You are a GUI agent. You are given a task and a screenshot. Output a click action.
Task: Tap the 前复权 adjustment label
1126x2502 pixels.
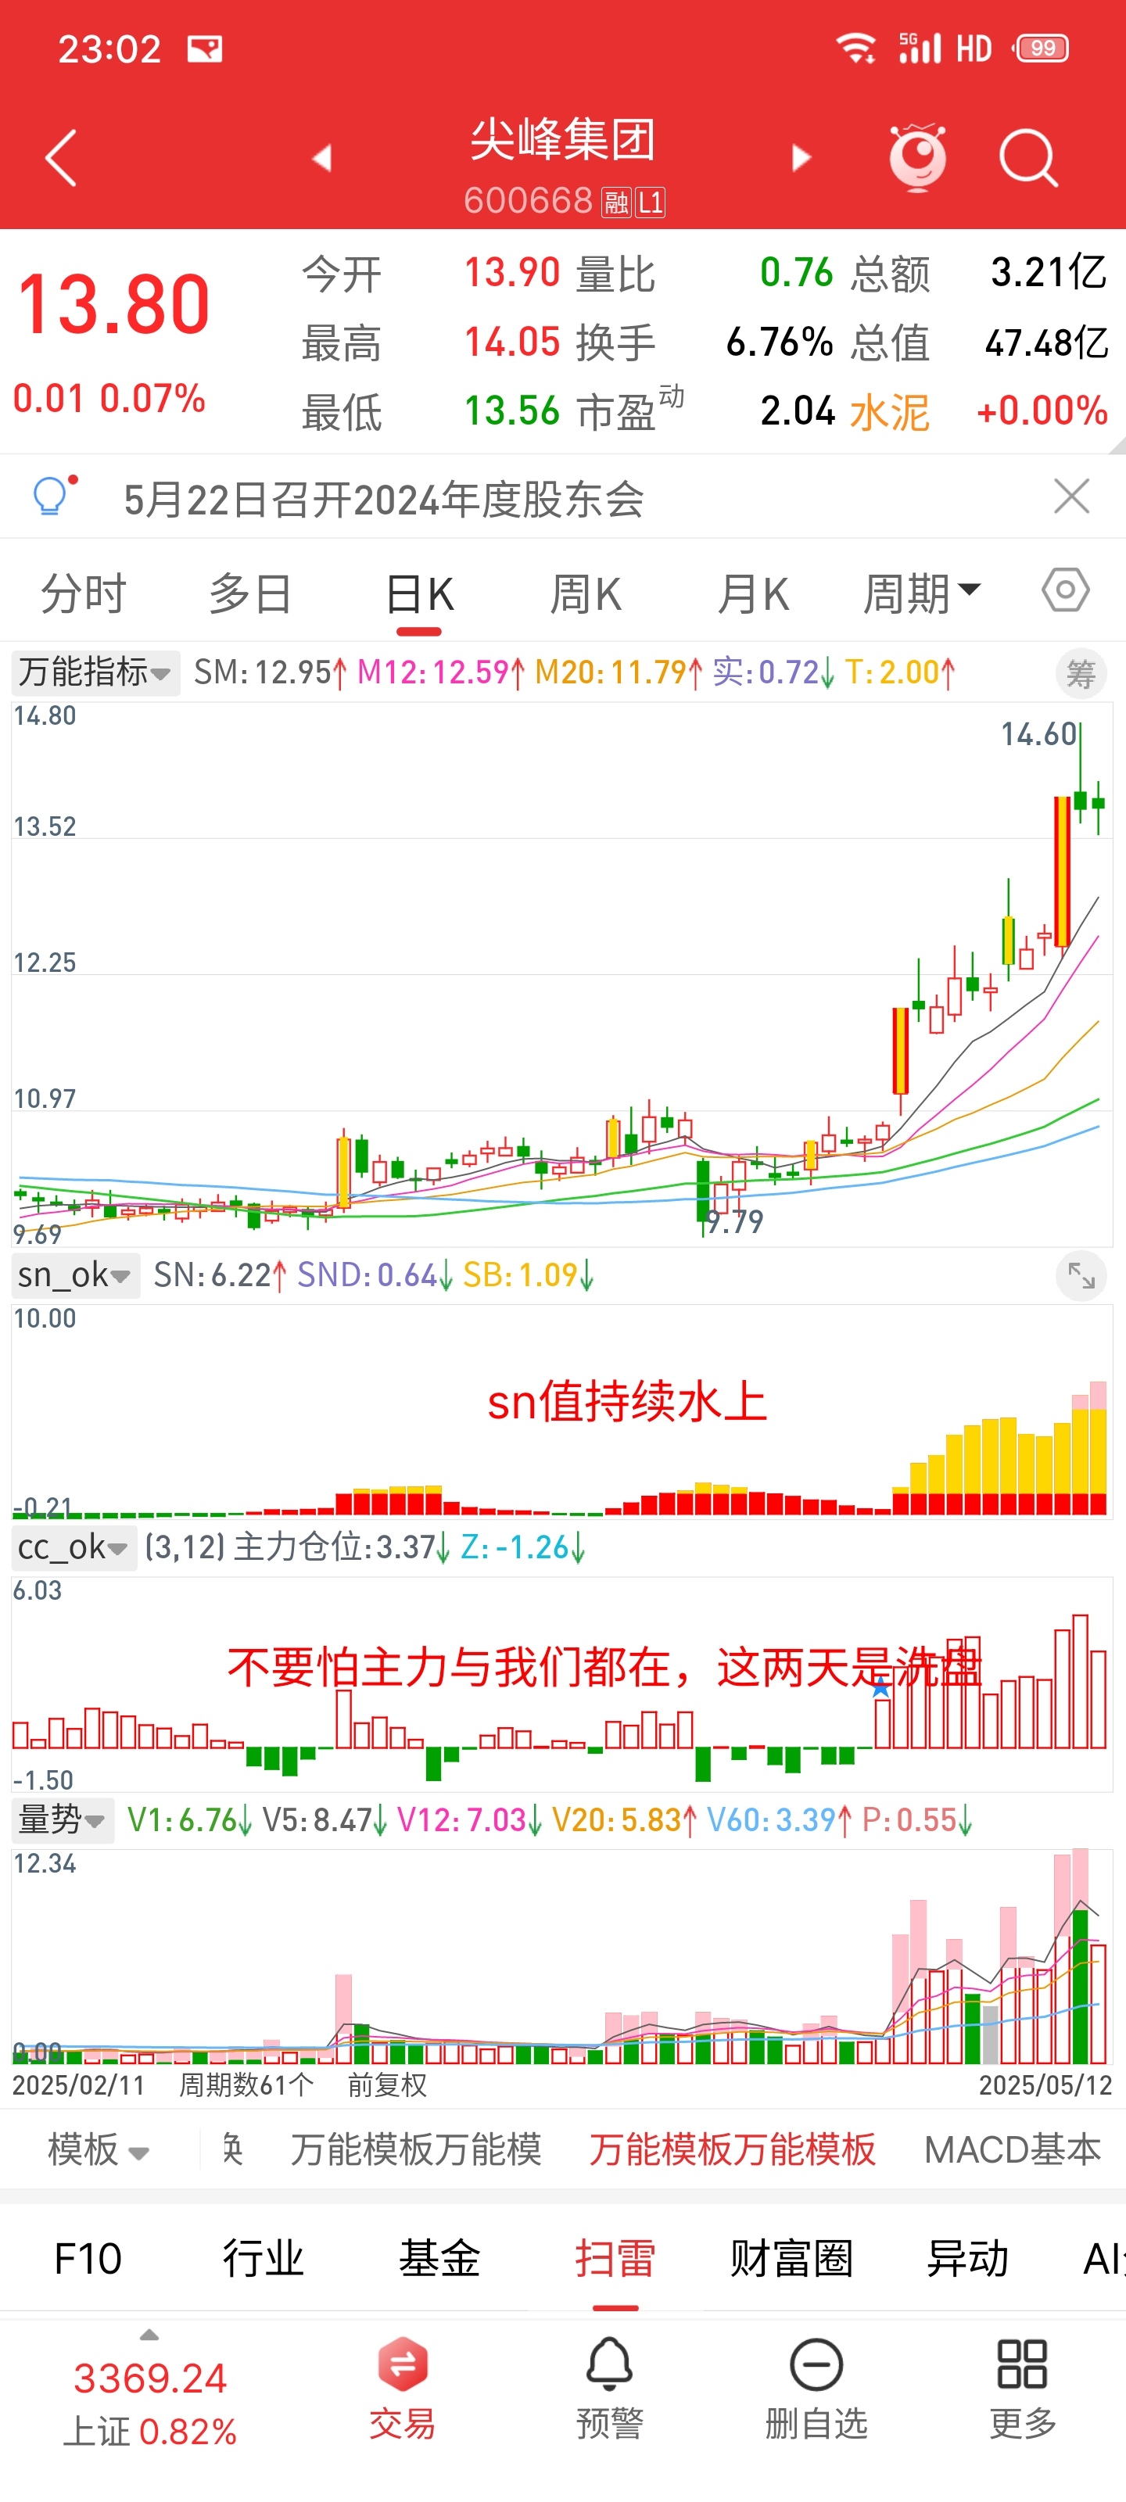coord(388,2084)
